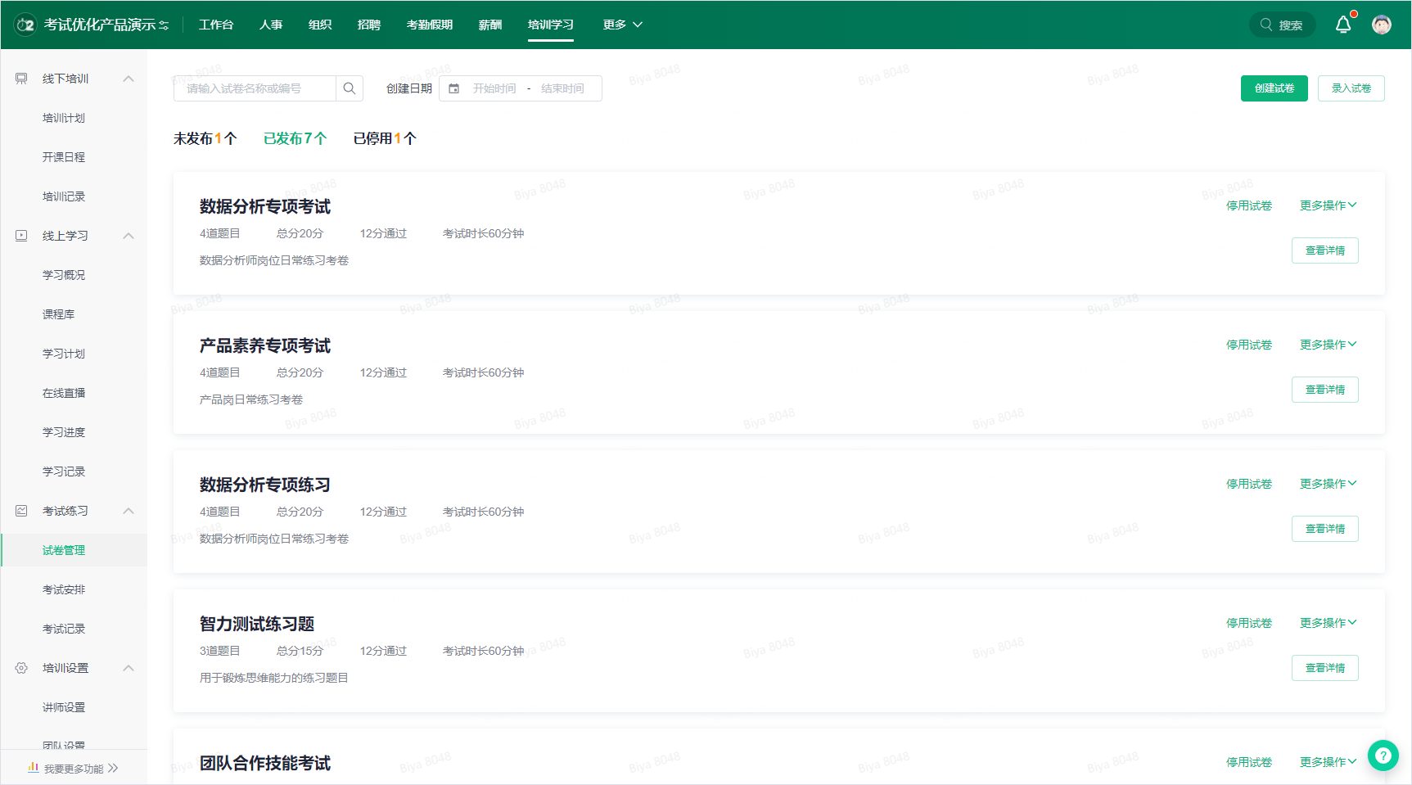
Task: Open 更多操作 for 数据分析专项考试
Action: pos(1329,205)
